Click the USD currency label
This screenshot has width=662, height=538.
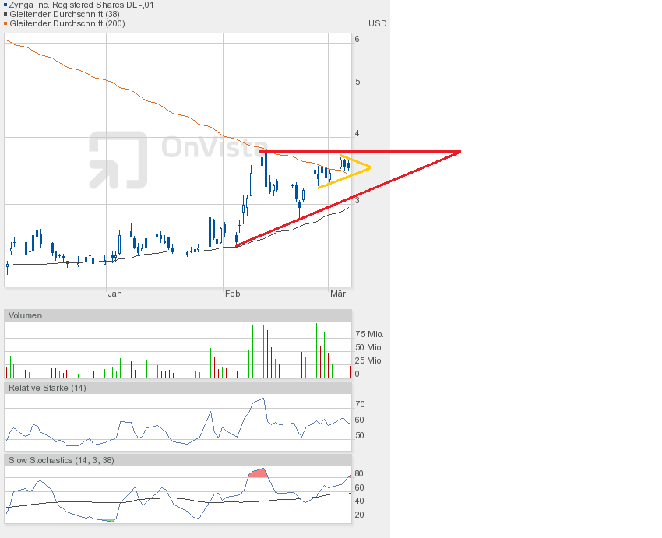tap(377, 23)
